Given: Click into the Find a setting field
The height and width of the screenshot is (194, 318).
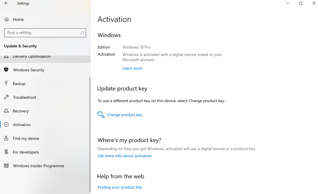Looking at the screenshot, I should [45, 33].
